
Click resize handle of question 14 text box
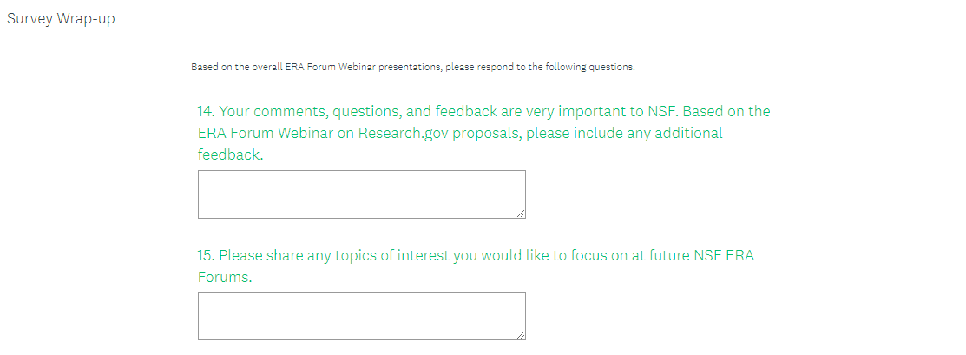click(521, 214)
